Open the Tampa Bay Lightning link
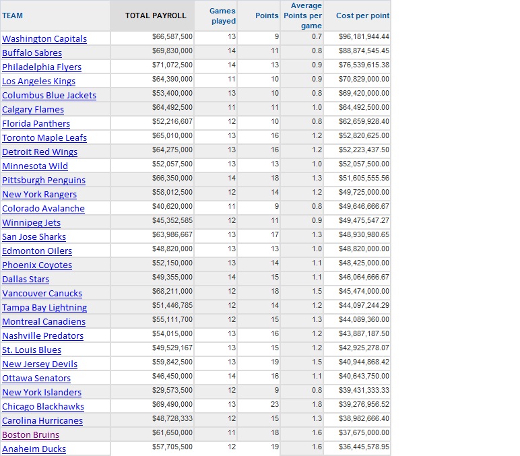The width and height of the screenshot is (520, 456). (44, 308)
